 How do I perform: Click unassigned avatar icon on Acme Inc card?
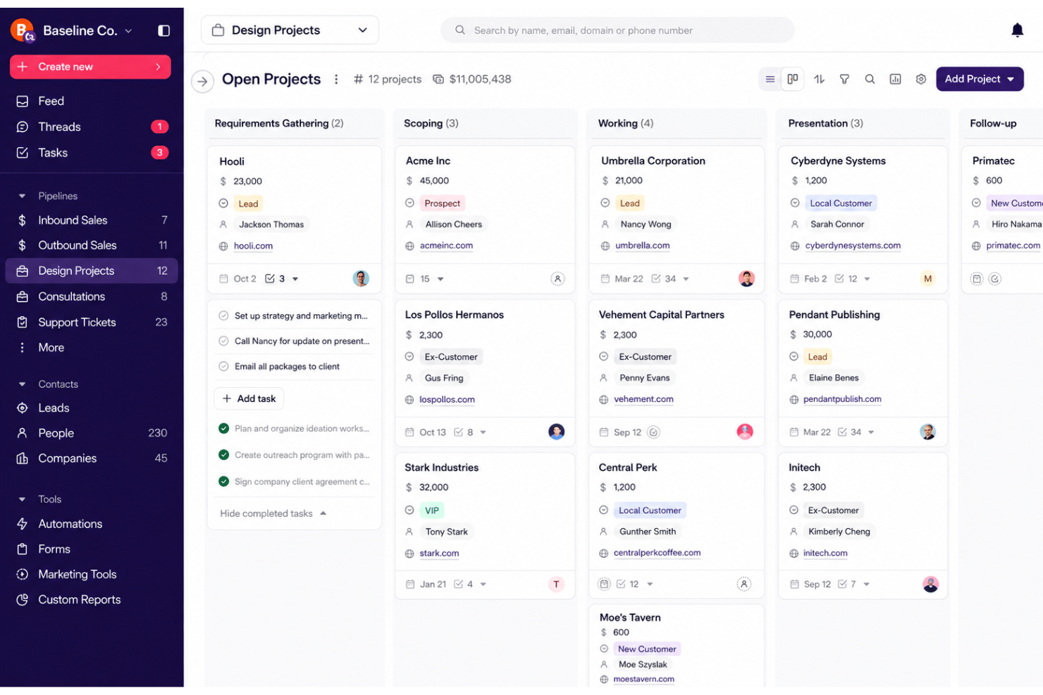click(x=557, y=279)
